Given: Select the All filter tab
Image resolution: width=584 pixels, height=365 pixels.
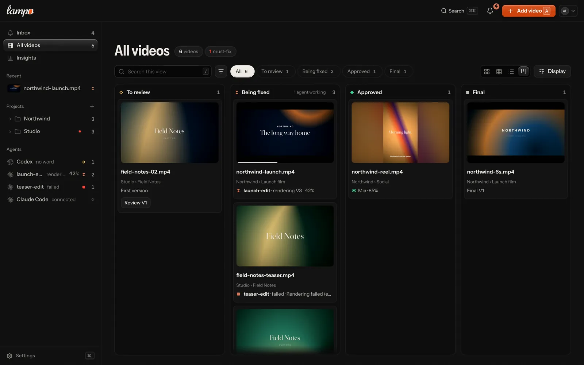Looking at the screenshot, I should [242, 72].
